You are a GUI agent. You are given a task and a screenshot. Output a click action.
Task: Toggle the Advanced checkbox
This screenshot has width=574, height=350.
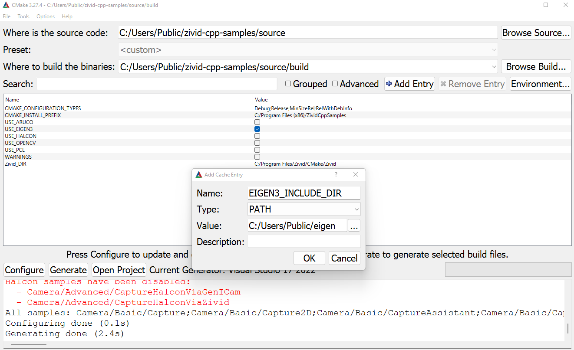coord(335,84)
